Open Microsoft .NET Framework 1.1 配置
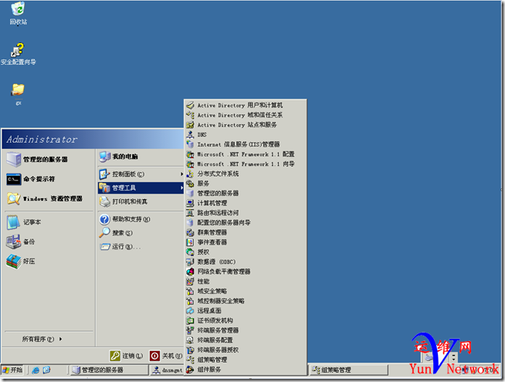The height and width of the screenshot is (382, 505). click(x=246, y=154)
